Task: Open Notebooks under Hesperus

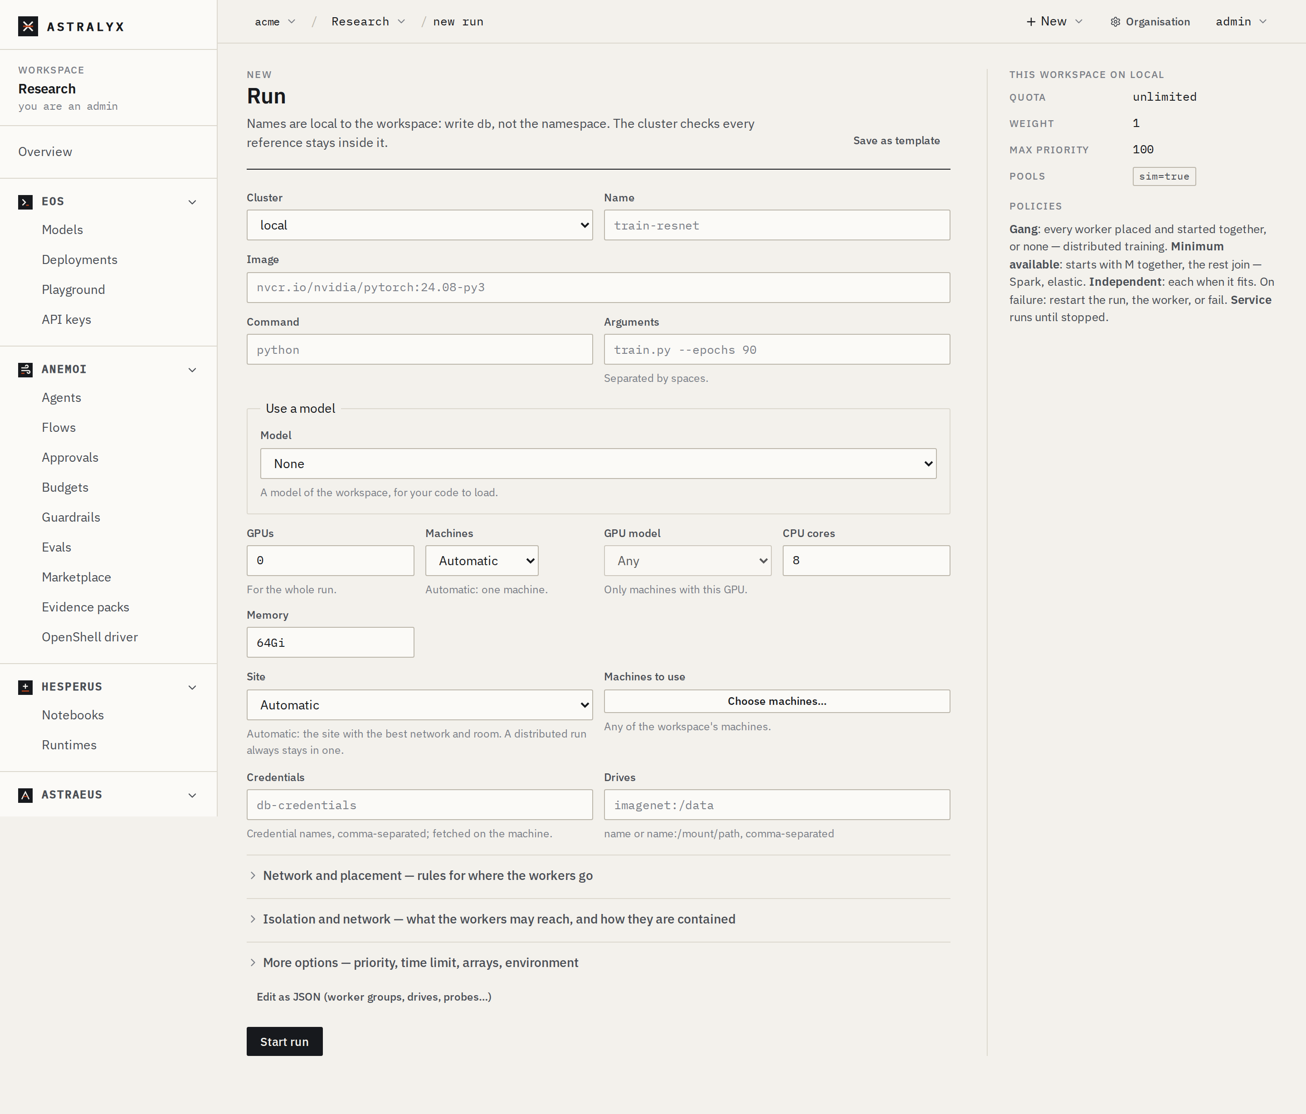Action: click(x=73, y=715)
